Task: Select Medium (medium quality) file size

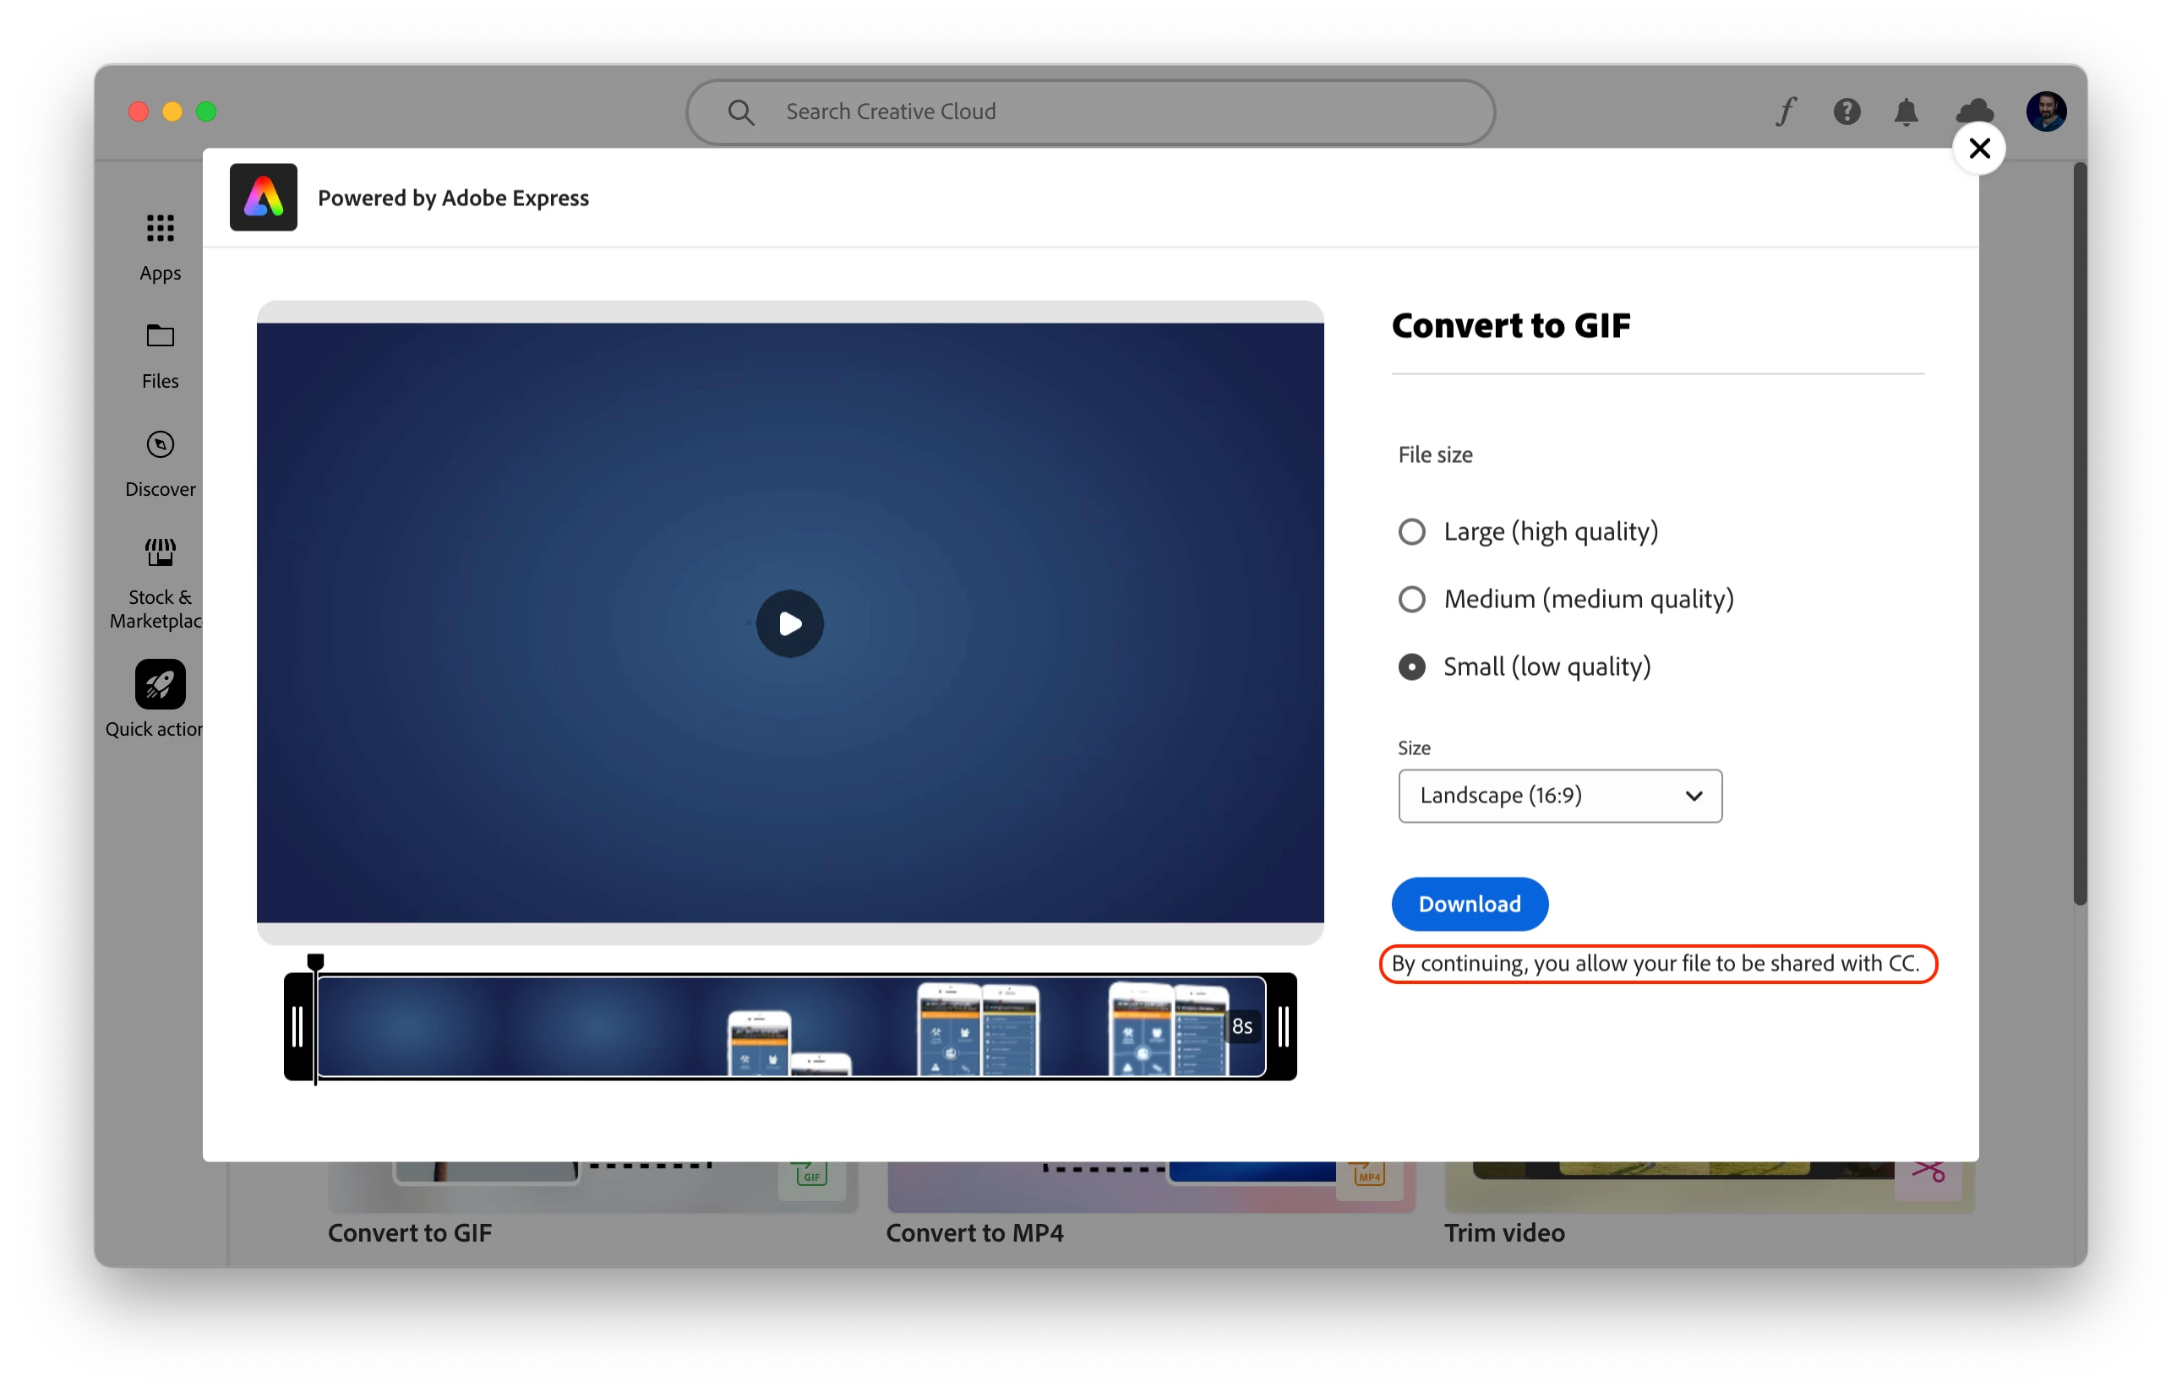Action: coord(1411,600)
